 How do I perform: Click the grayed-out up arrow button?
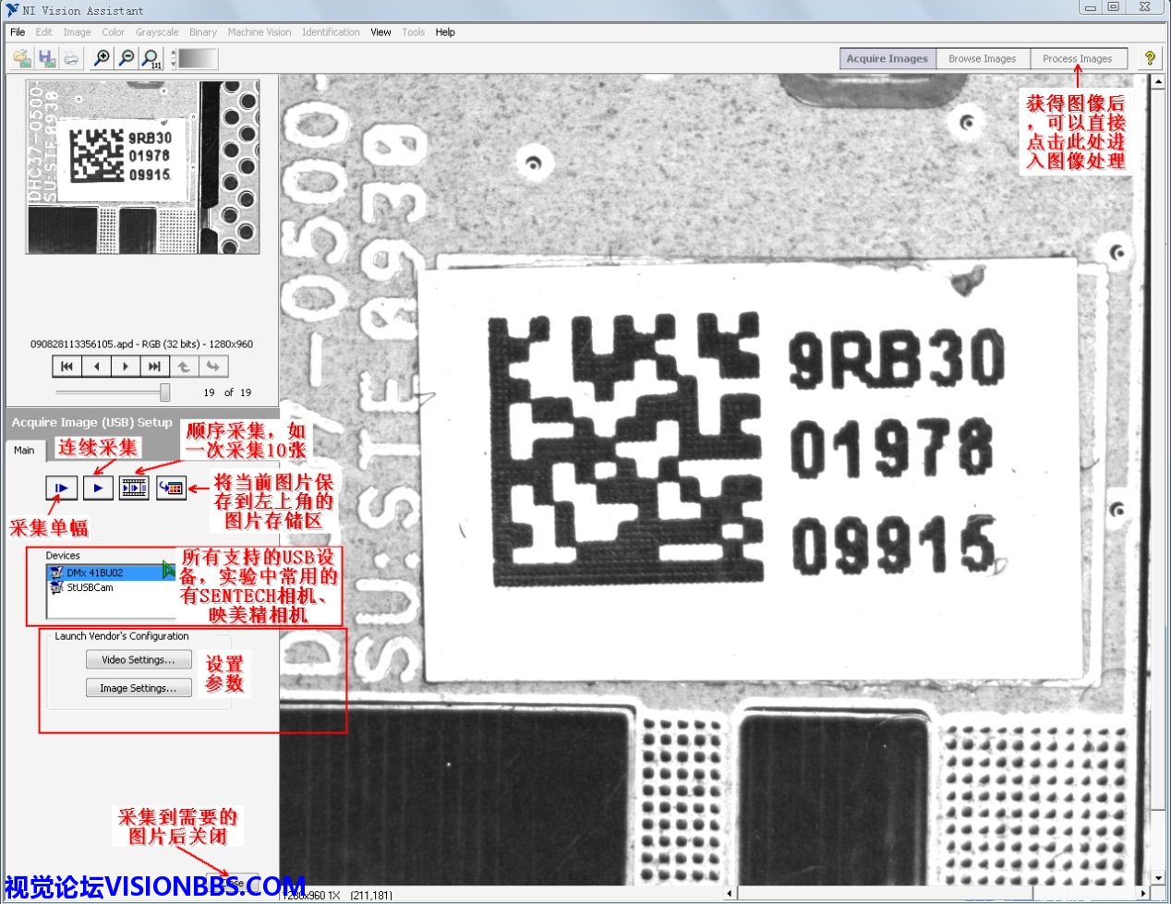click(184, 367)
